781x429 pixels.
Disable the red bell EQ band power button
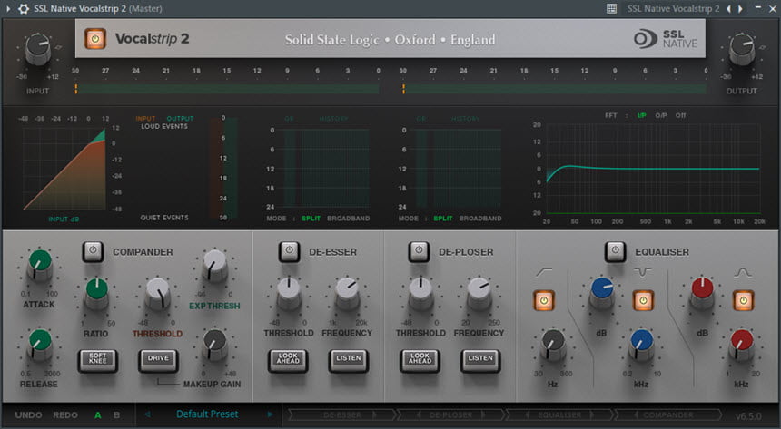coord(743,300)
